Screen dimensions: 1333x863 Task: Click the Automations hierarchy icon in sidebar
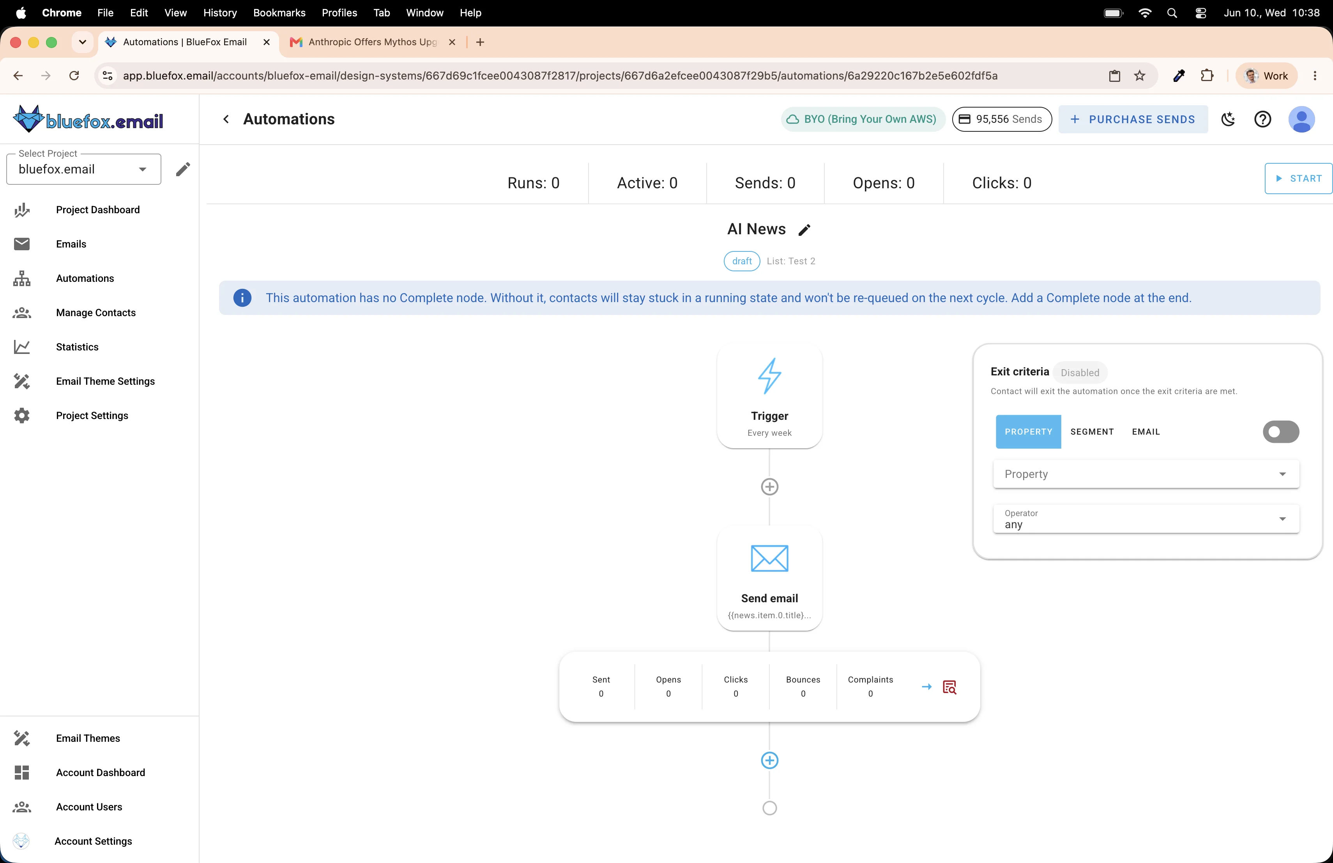coord(22,278)
